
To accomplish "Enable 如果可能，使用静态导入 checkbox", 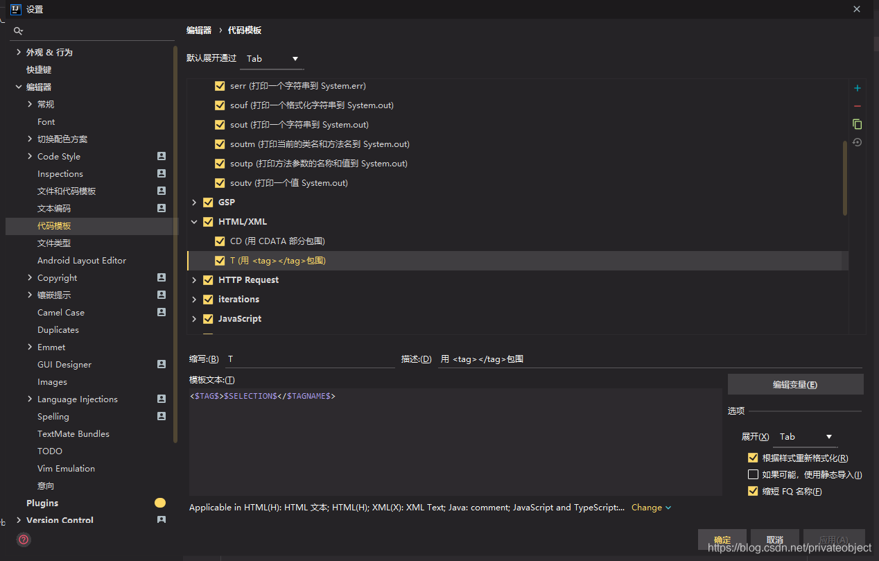I will (x=753, y=474).
